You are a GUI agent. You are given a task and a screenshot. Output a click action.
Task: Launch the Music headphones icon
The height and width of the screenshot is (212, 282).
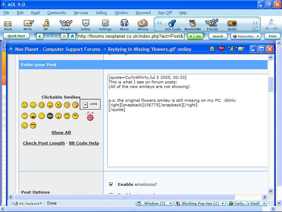pyautogui.click(x=124, y=25)
